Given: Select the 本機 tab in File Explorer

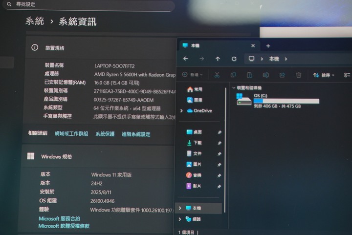Looking at the screenshot, I should pos(219,46).
